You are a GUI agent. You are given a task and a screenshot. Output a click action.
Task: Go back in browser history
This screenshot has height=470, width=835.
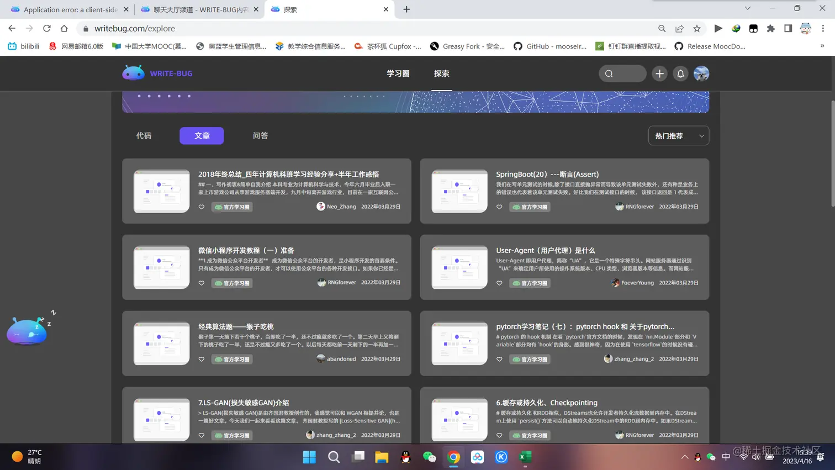click(12, 28)
